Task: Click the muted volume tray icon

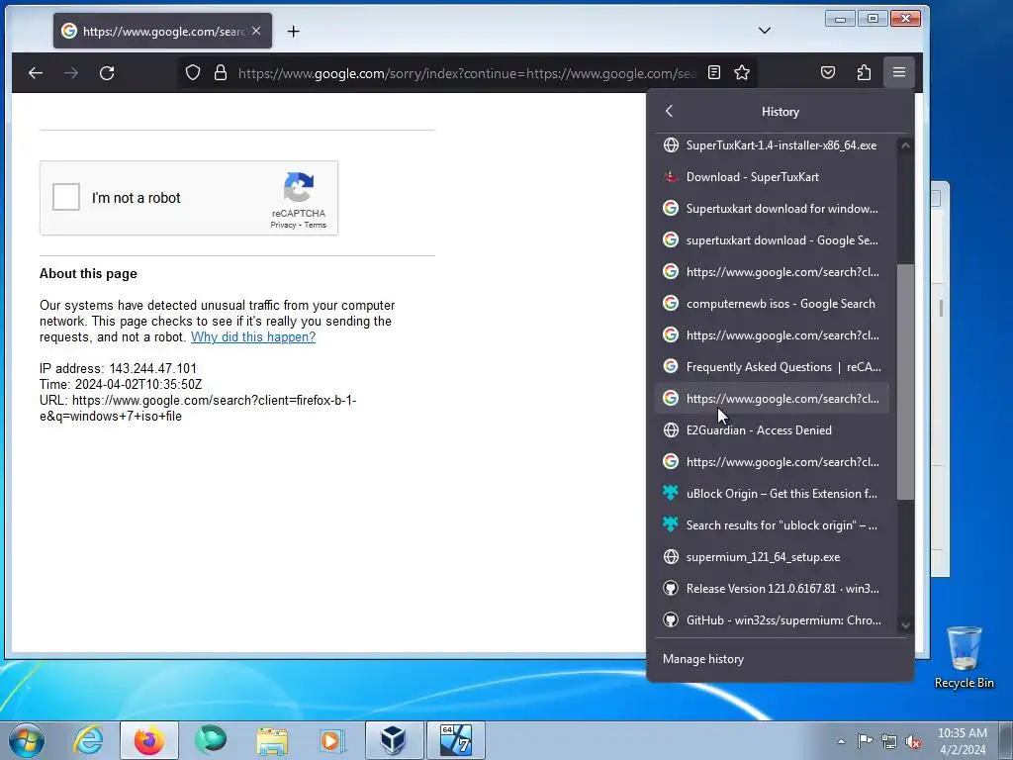Action: (x=913, y=741)
